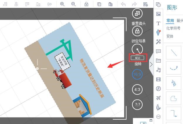This screenshot has width=183, height=124.
Task: Switch to the 常用 tab
Action: click(170, 21)
